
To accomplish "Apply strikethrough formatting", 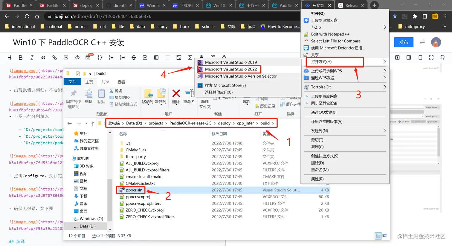I will pos(134,58).
